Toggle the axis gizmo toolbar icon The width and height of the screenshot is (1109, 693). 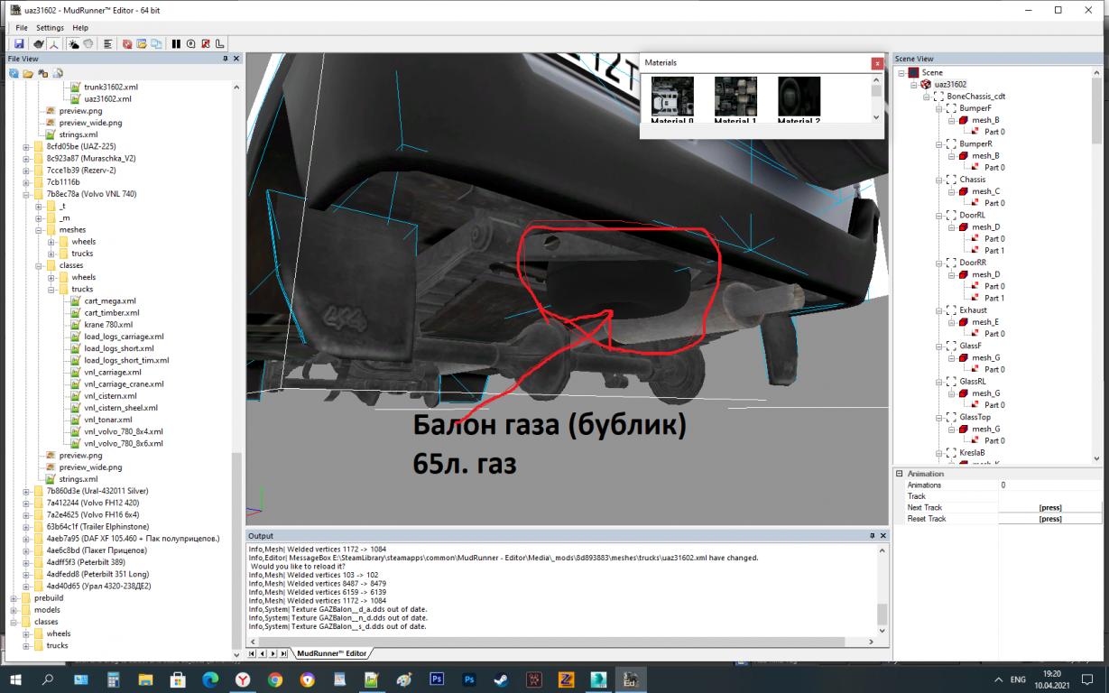pyautogui.click(x=53, y=43)
